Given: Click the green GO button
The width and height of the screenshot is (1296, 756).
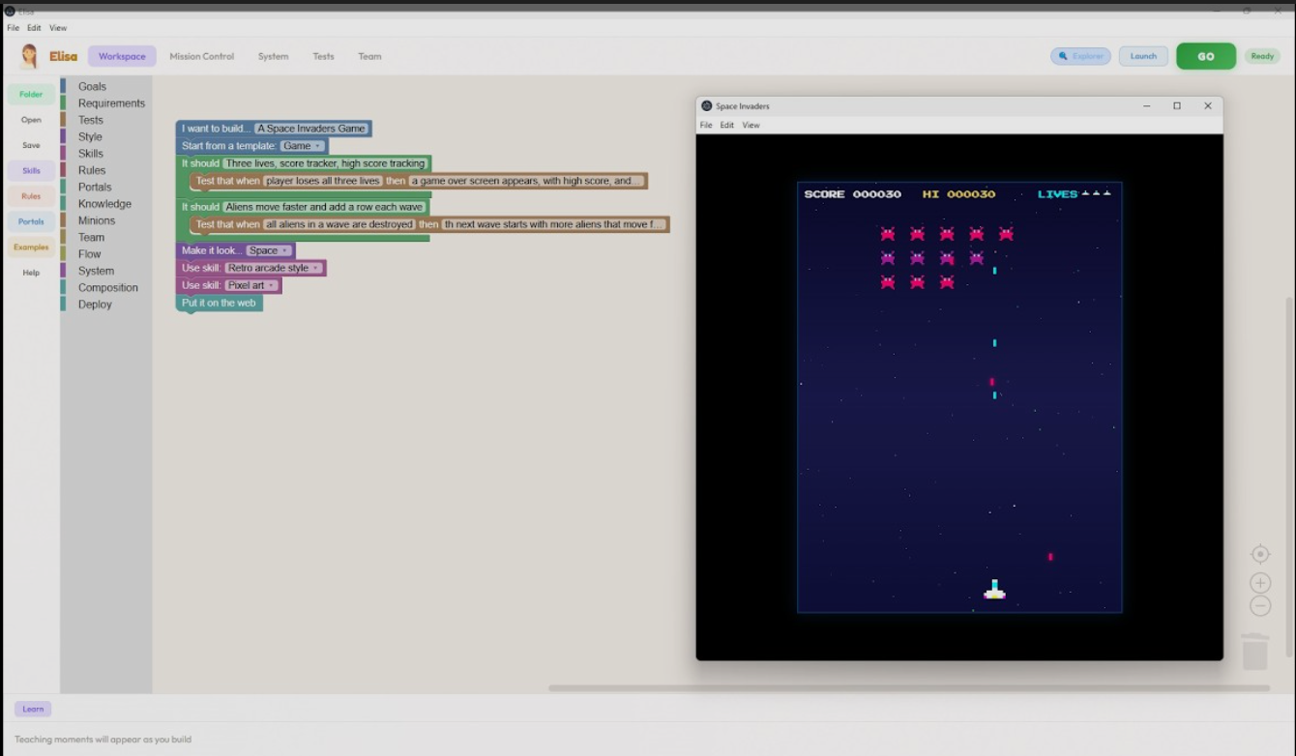Looking at the screenshot, I should coord(1206,56).
